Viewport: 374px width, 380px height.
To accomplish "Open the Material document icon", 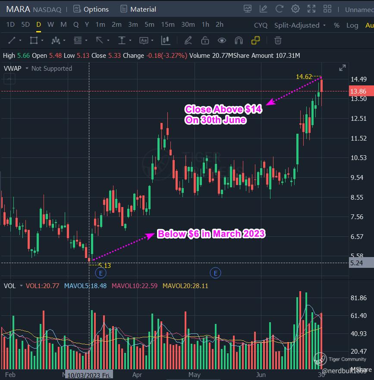I will pos(124,9).
